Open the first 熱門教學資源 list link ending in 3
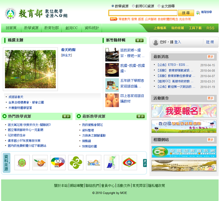The height and width of the screenshot is (201, 219). pos(29,124)
